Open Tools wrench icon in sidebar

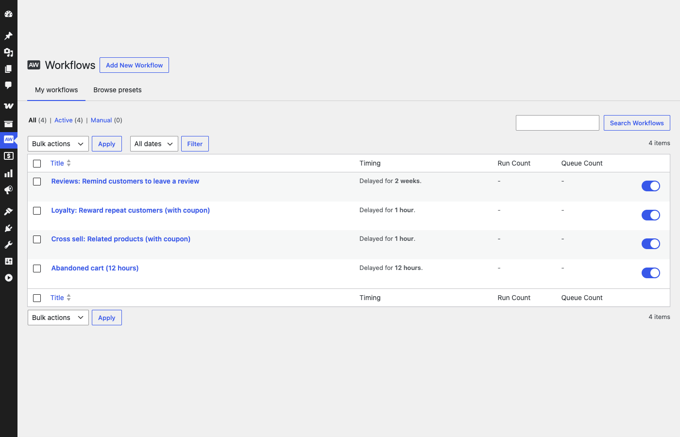8,245
